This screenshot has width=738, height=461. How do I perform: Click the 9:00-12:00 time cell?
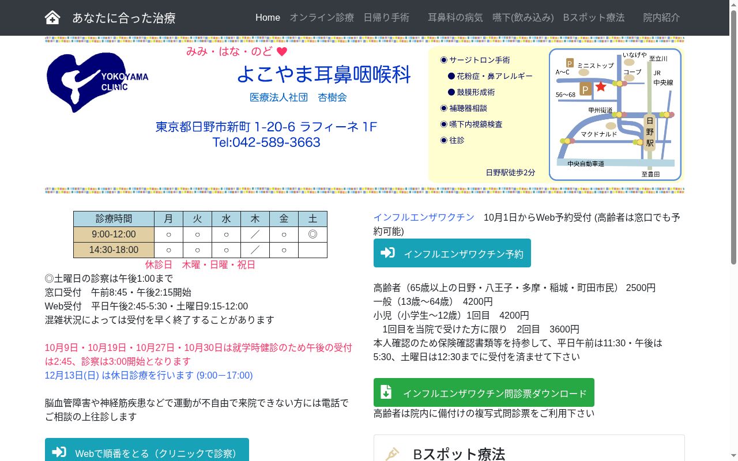114,235
